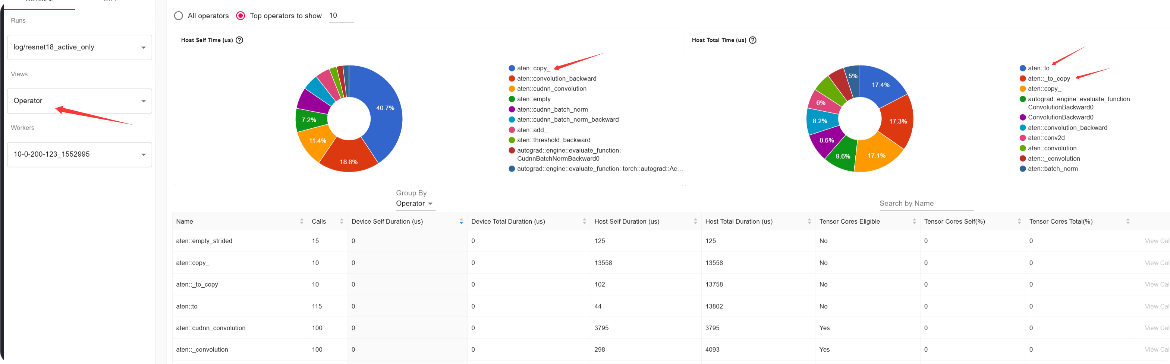Open the Group By Operator selector
Screen dimensions: 1170x364
(414, 204)
